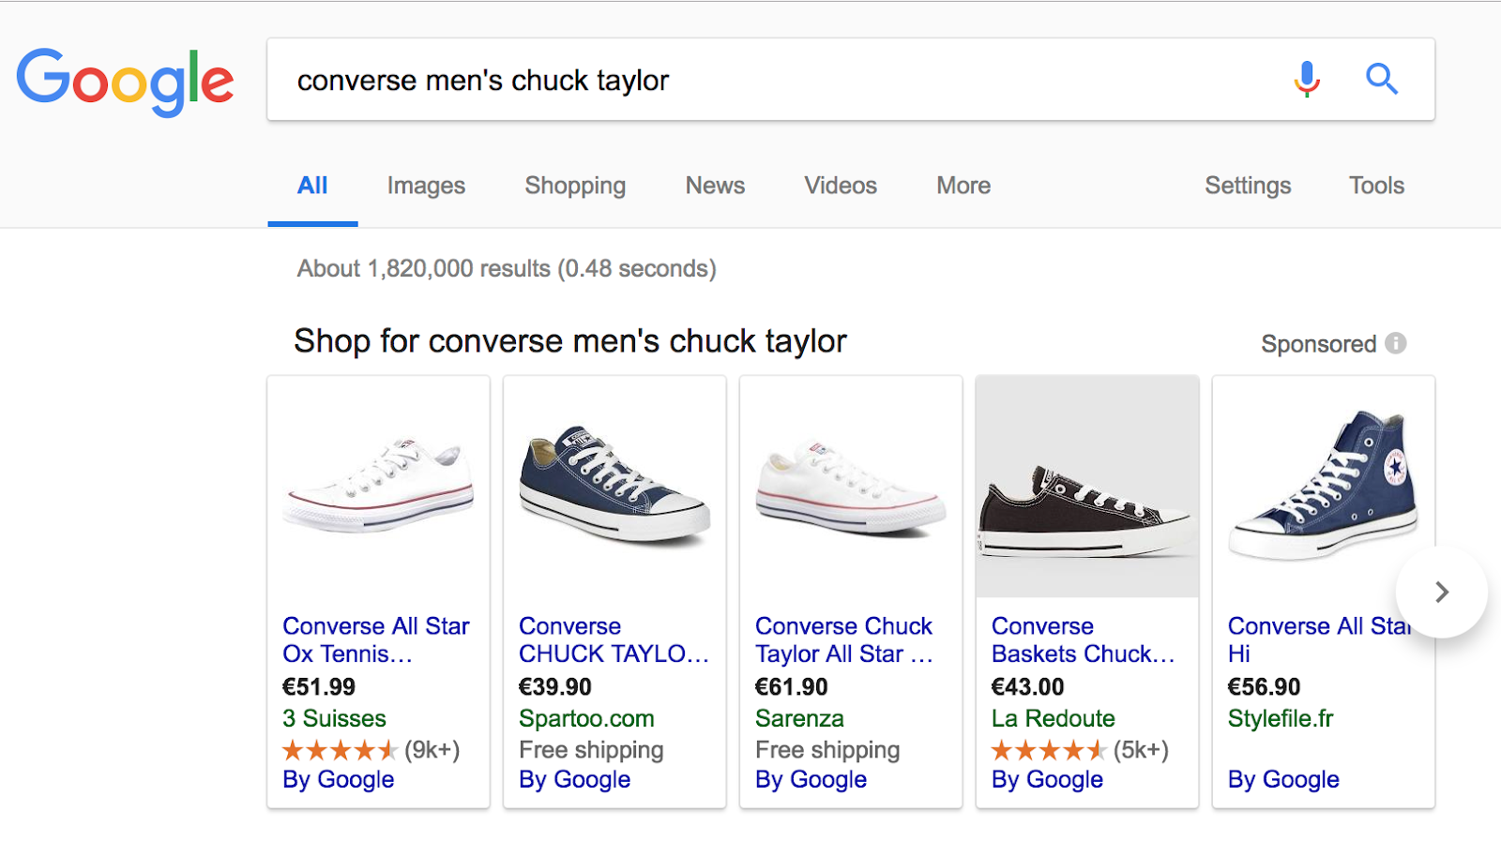Click Free shipping under Spartoo.com
Screen dimensions: 1501x841
(x=592, y=750)
